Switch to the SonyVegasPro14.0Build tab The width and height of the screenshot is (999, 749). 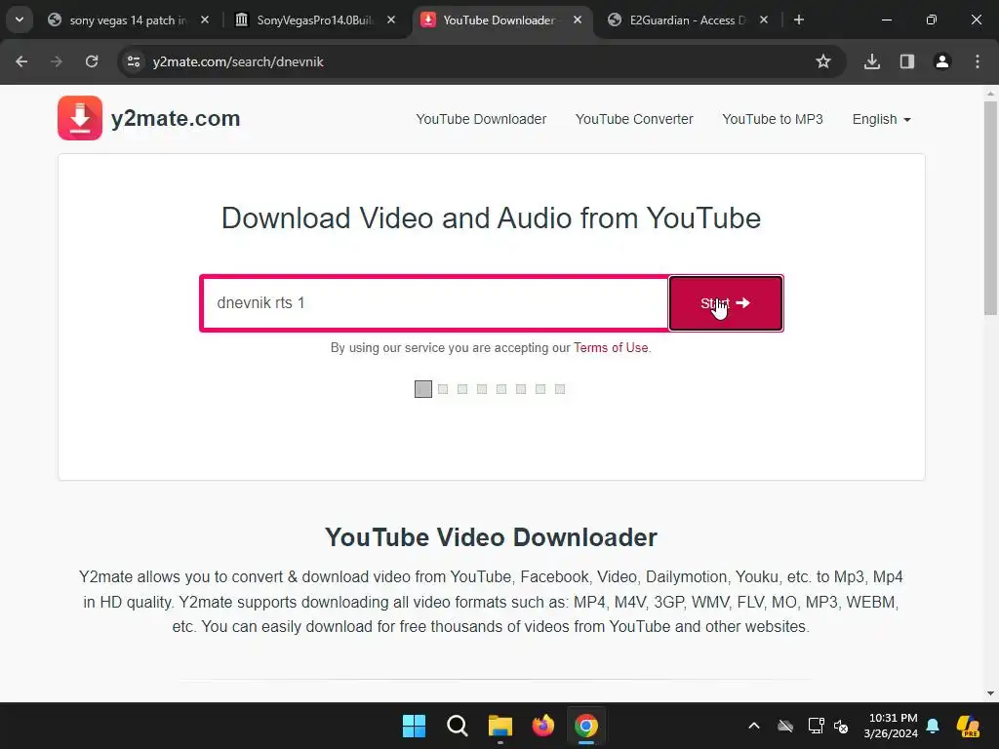315,20
